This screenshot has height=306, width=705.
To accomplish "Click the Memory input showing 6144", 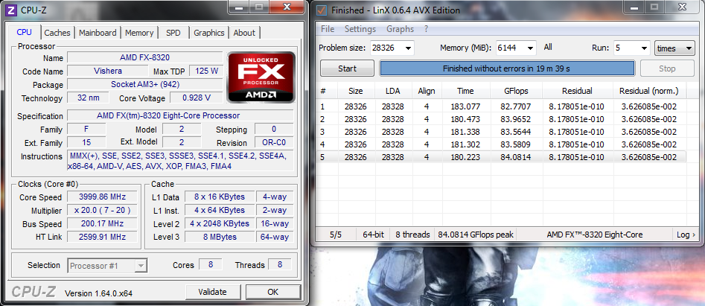I will click(510, 48).
